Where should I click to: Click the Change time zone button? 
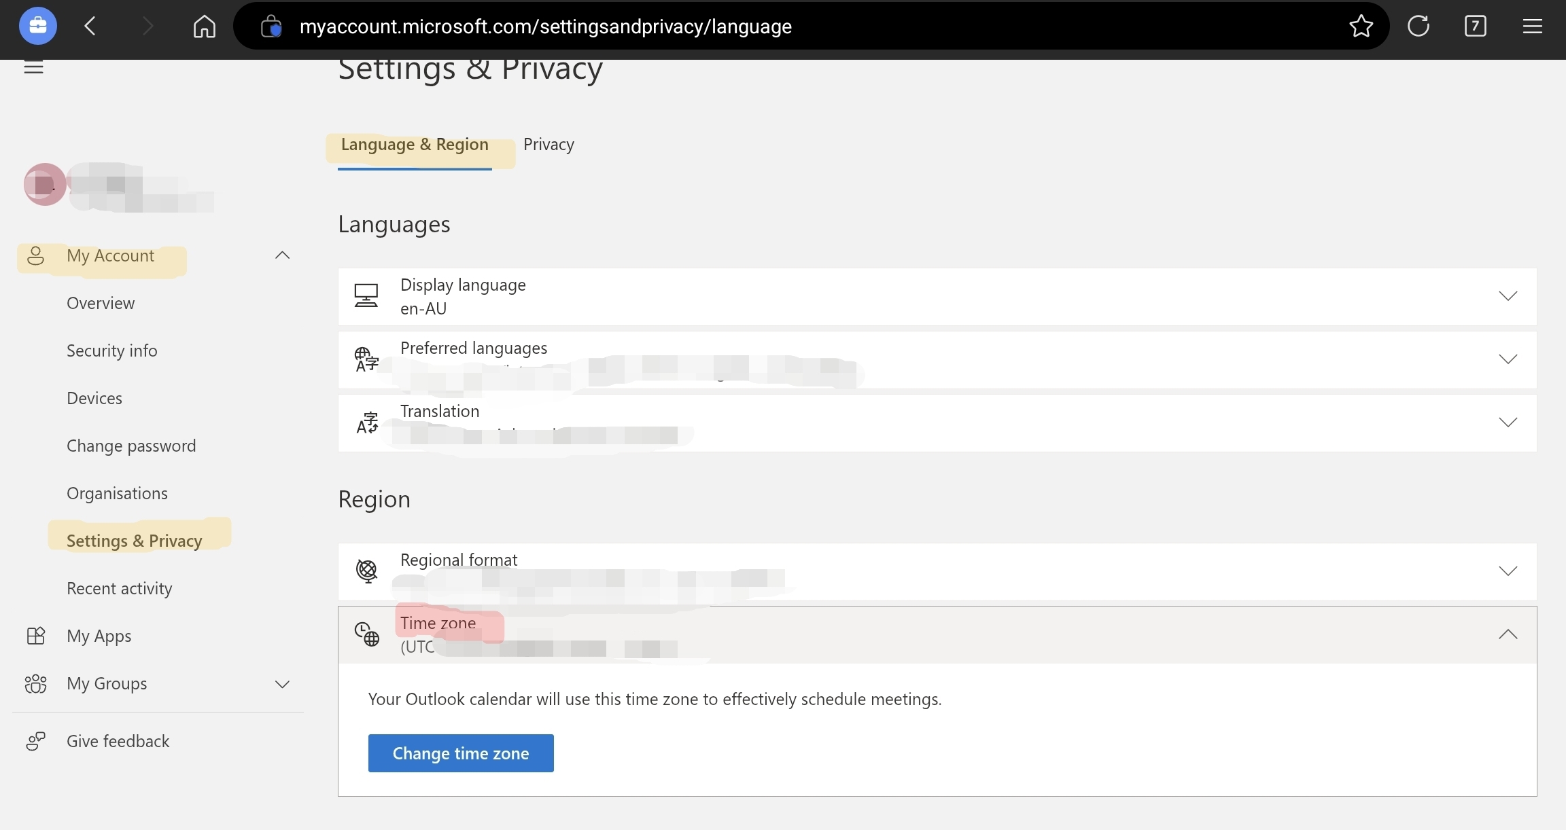461,753
